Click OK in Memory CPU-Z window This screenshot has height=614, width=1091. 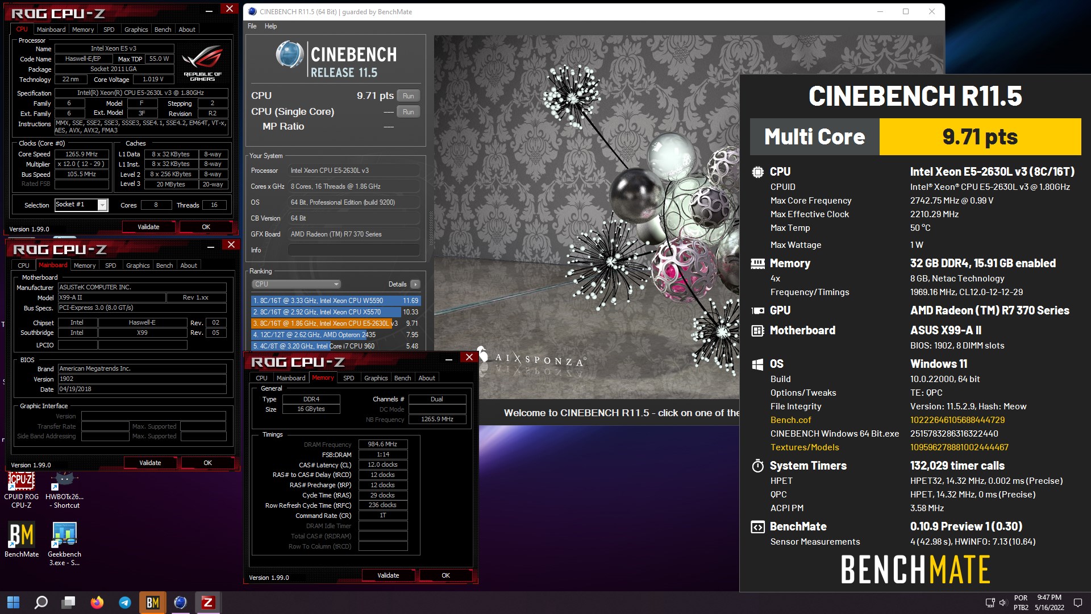pyautogui.click(x=445, y=575)
